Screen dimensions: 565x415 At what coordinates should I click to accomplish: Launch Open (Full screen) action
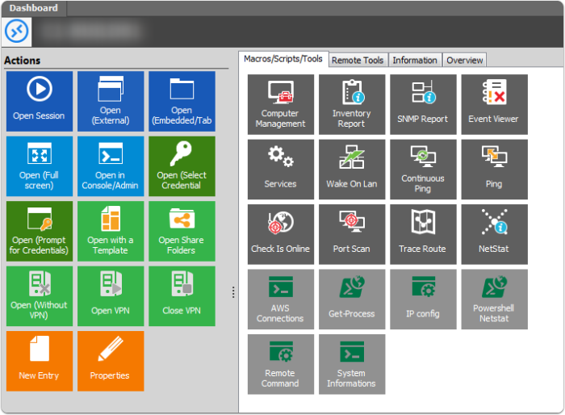coord(39,166)
